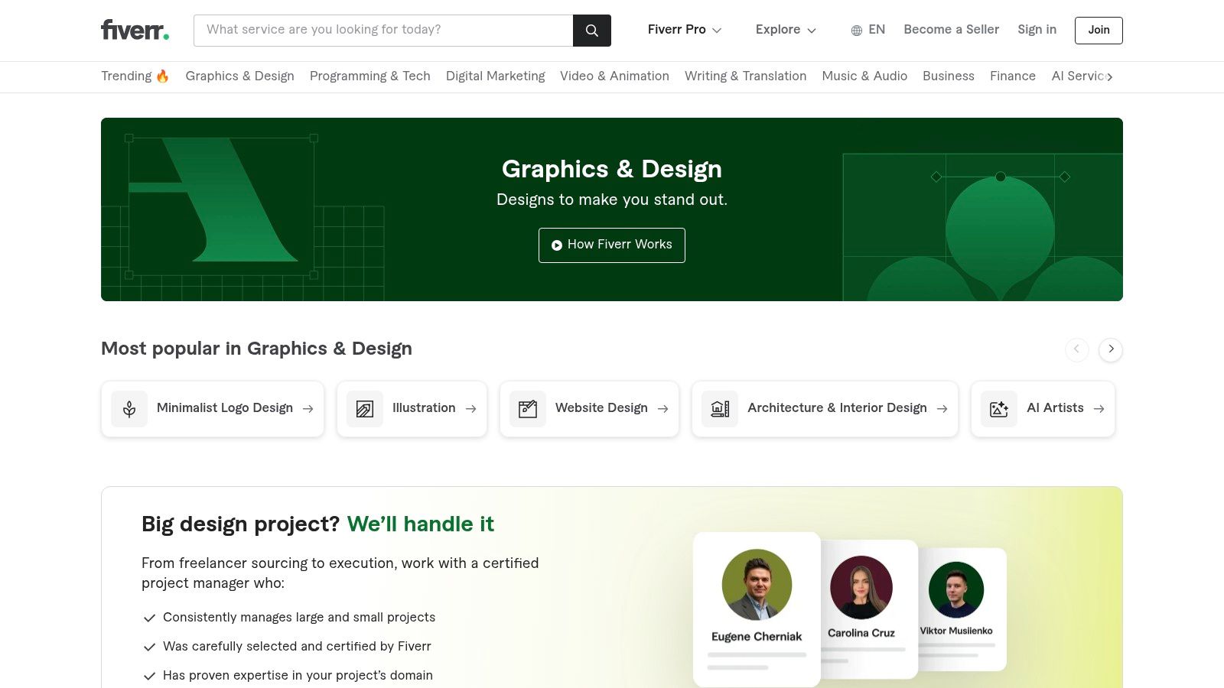The width and height of the screenshot is (1224, 688).
Task: Open Architecture & Interior Design category
Action: (825, 409)
